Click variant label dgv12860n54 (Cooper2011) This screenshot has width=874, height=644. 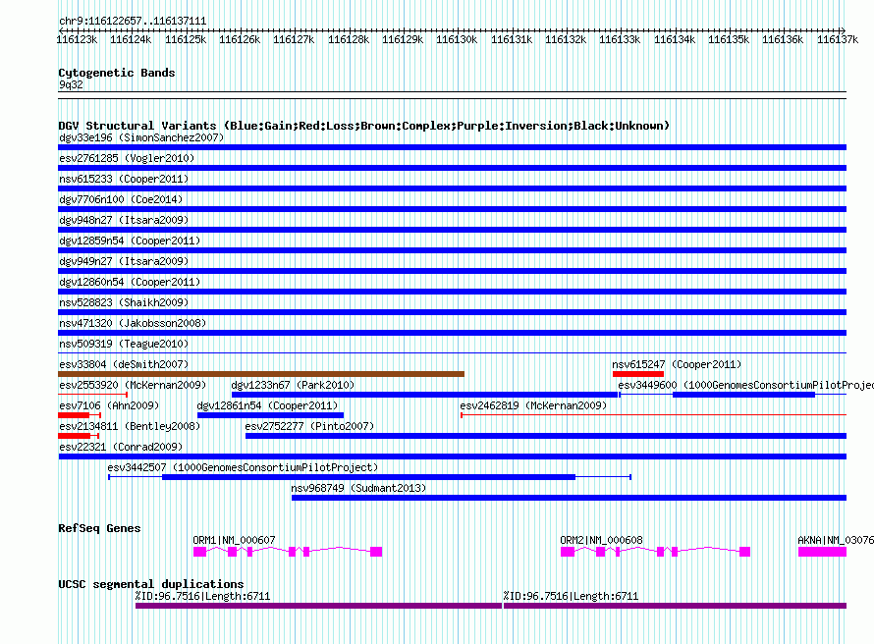[130, 282]
